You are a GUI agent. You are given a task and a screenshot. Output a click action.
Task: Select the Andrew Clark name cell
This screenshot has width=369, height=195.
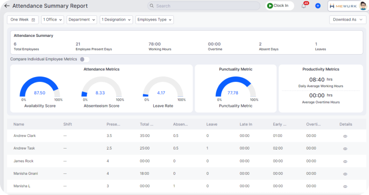coord(25,136)
